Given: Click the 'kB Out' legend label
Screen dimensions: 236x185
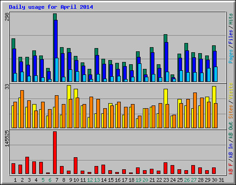Looking at the screenshot, I should [x=230, y=130].
